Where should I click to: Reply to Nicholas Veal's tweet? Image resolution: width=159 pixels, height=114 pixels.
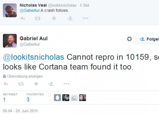pyautogui.click(x=23, y=18)
